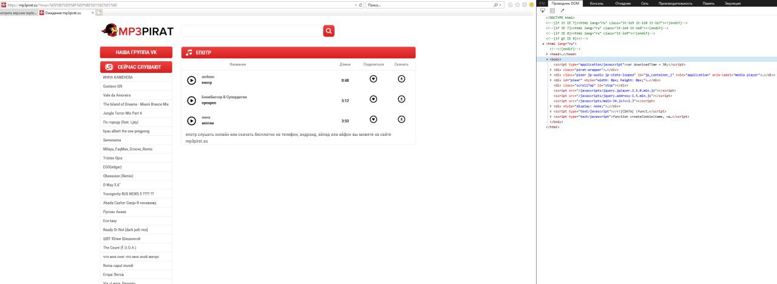Focus the MP3Pirat song search field
Screen dimensions: 777x284
(252, 31)
